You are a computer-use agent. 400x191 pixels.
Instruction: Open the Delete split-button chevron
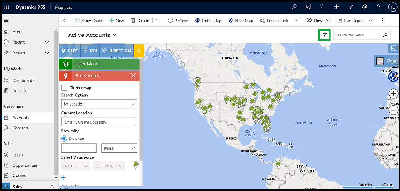click(x=158, y=21)
